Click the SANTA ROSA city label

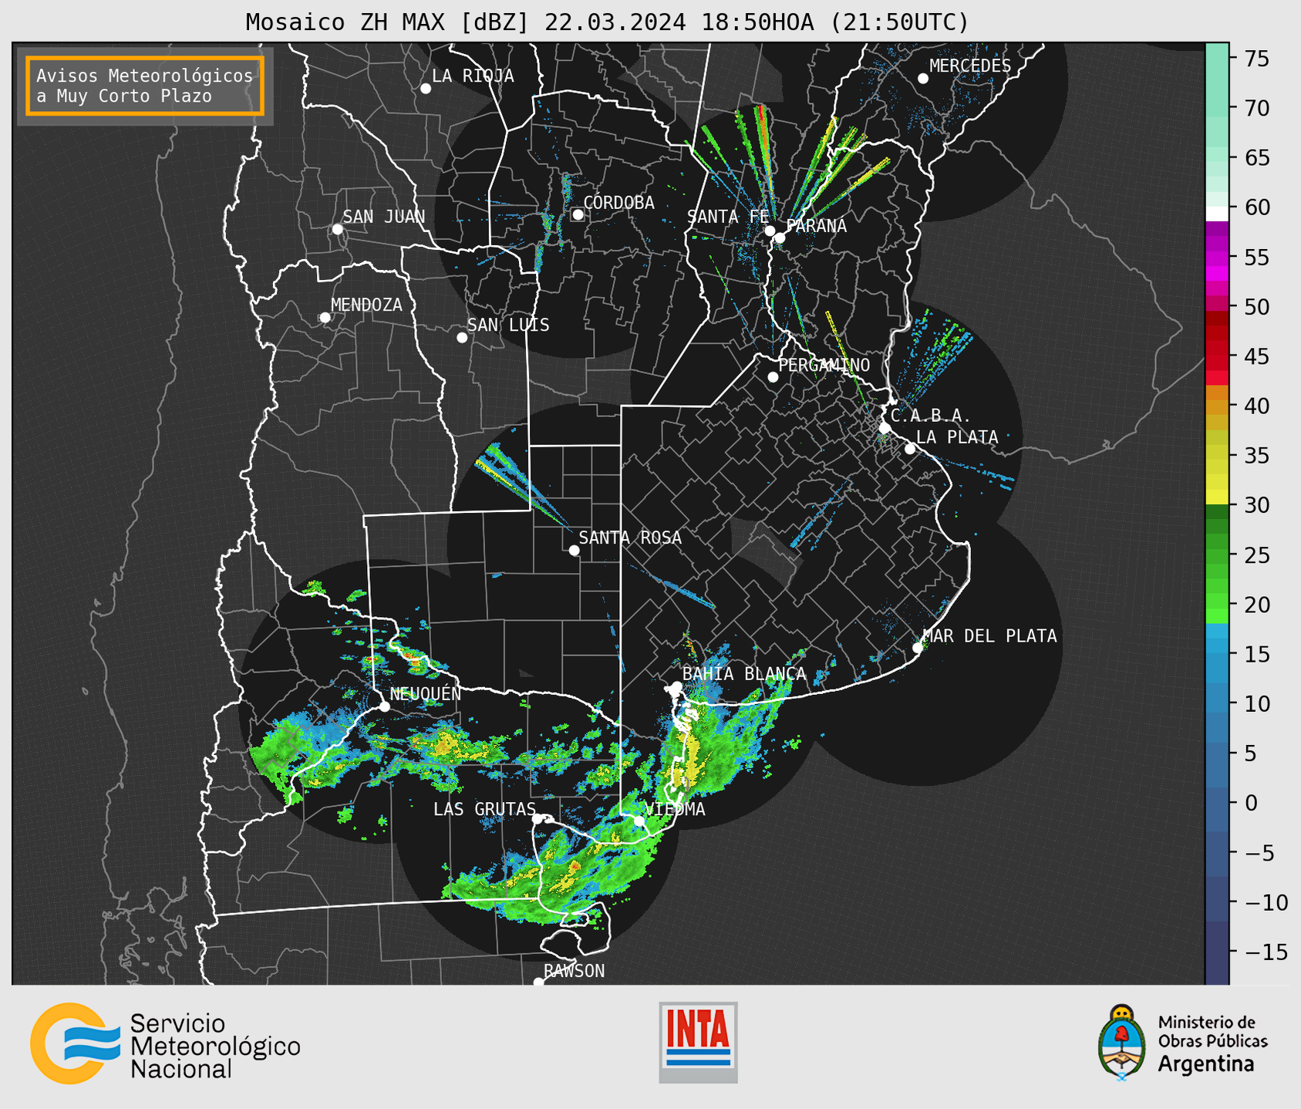pos(630,538)
